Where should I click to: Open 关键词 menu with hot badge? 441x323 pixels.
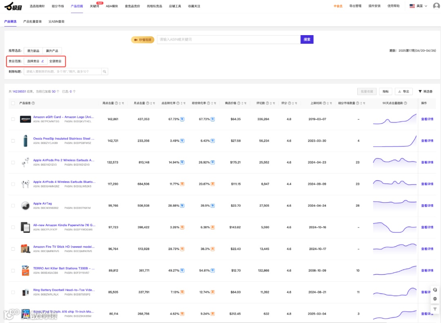[x=94, y=6]
